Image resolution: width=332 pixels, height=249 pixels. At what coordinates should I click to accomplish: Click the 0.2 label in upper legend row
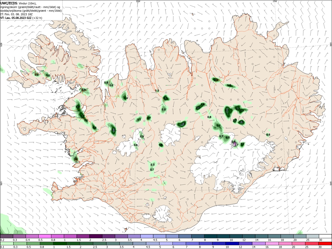coord(2,240)
